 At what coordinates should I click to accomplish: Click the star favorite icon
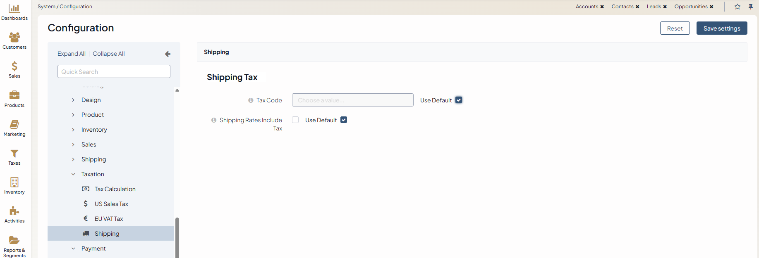coord(737,7)
